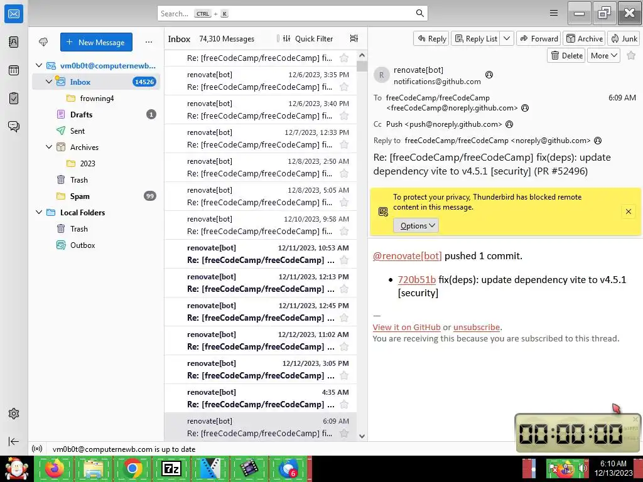The image size is (643, 482).
Task: Open the Chat space
Action: click(x=14, y=126)
